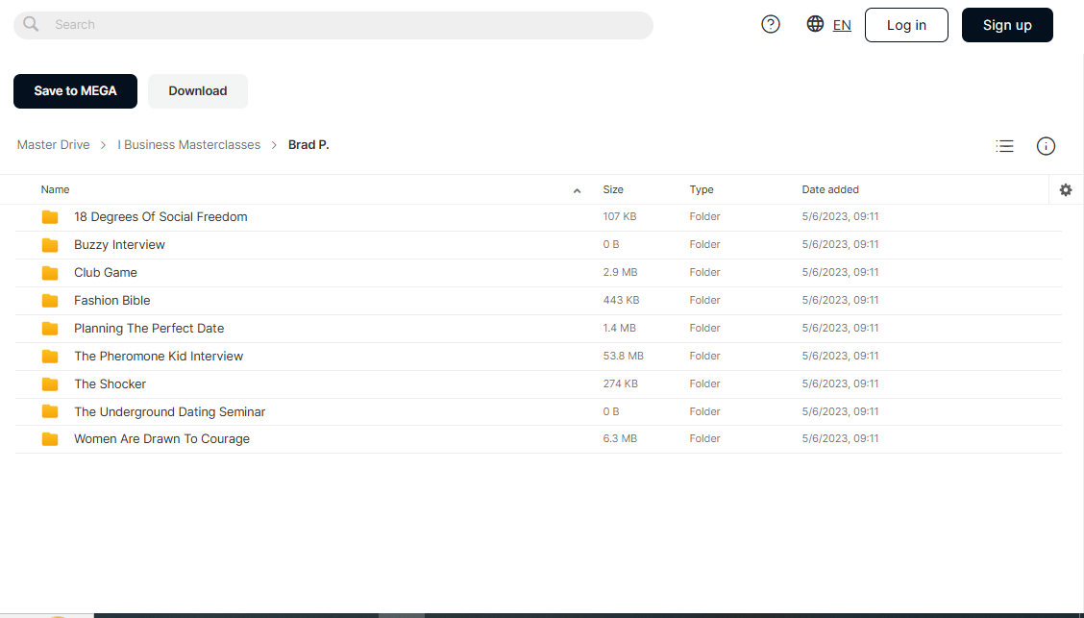Click 0 B size in Underground Dating Seminar row
This screenshot has width=1084, height=618.
pos(611,411)
